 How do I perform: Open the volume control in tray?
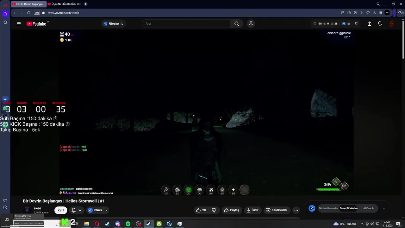pos(372,224)
